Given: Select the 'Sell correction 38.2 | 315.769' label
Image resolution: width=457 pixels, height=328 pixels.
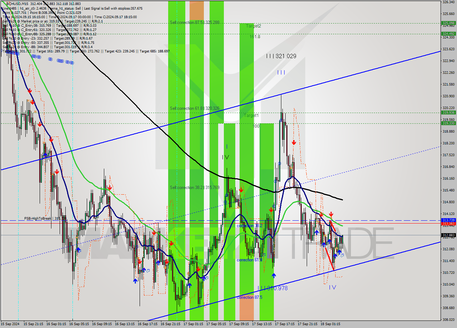Looking at the screenshot, I should (x=195, y=188).
